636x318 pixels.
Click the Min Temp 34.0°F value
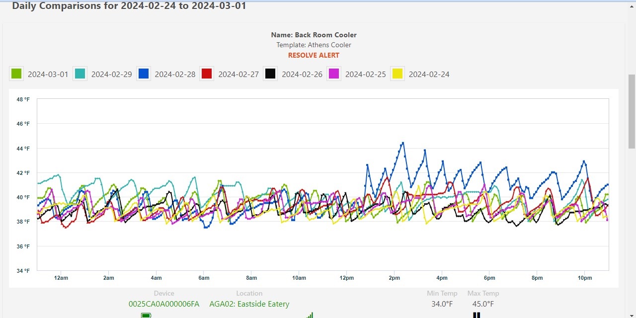coord(442,304)
